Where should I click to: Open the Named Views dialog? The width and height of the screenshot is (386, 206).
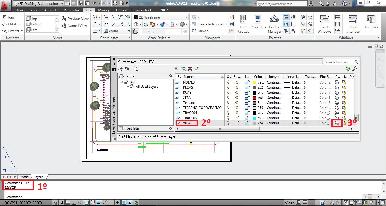click(x=75, y=26)
